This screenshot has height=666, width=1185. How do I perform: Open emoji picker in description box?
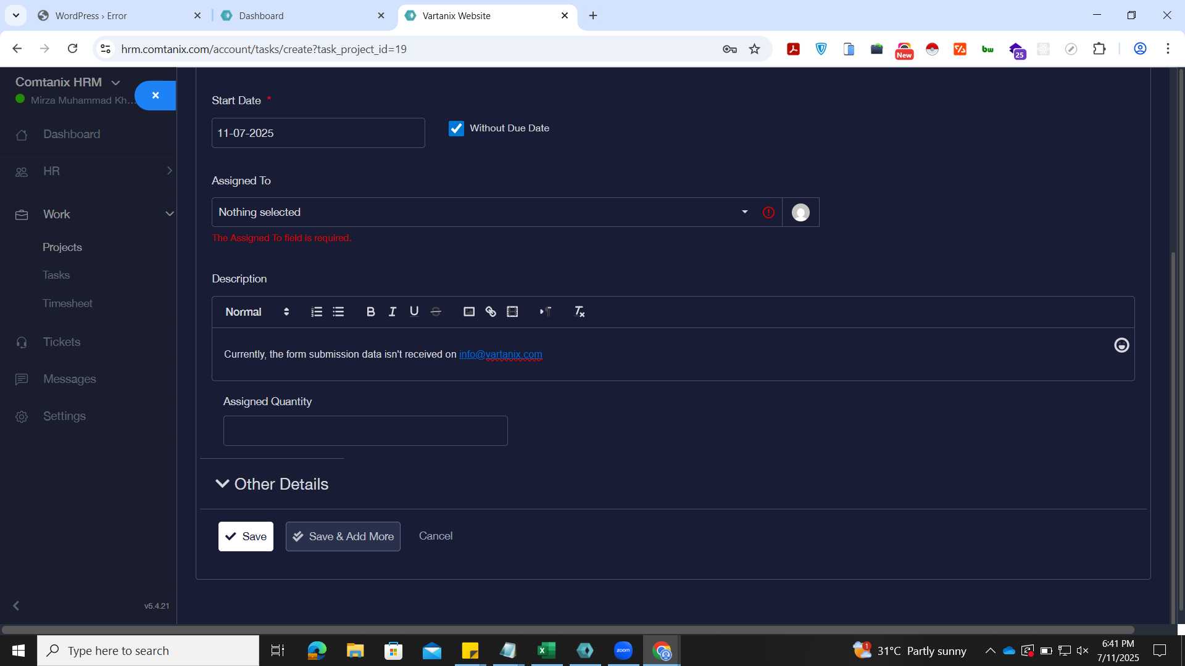1121,345
